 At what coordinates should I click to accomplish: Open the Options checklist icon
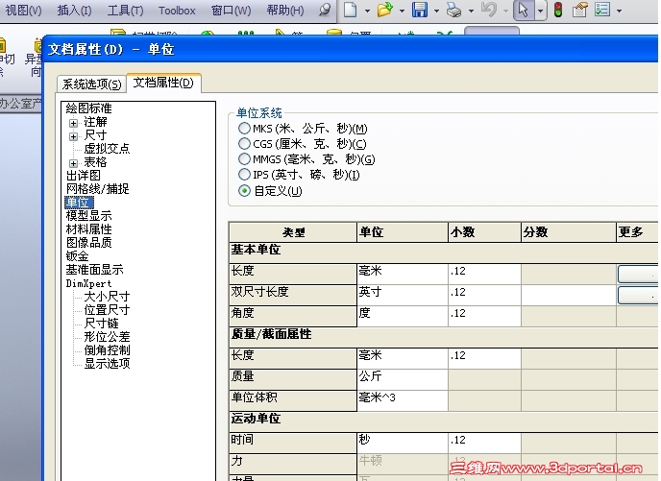coord(602,10)
